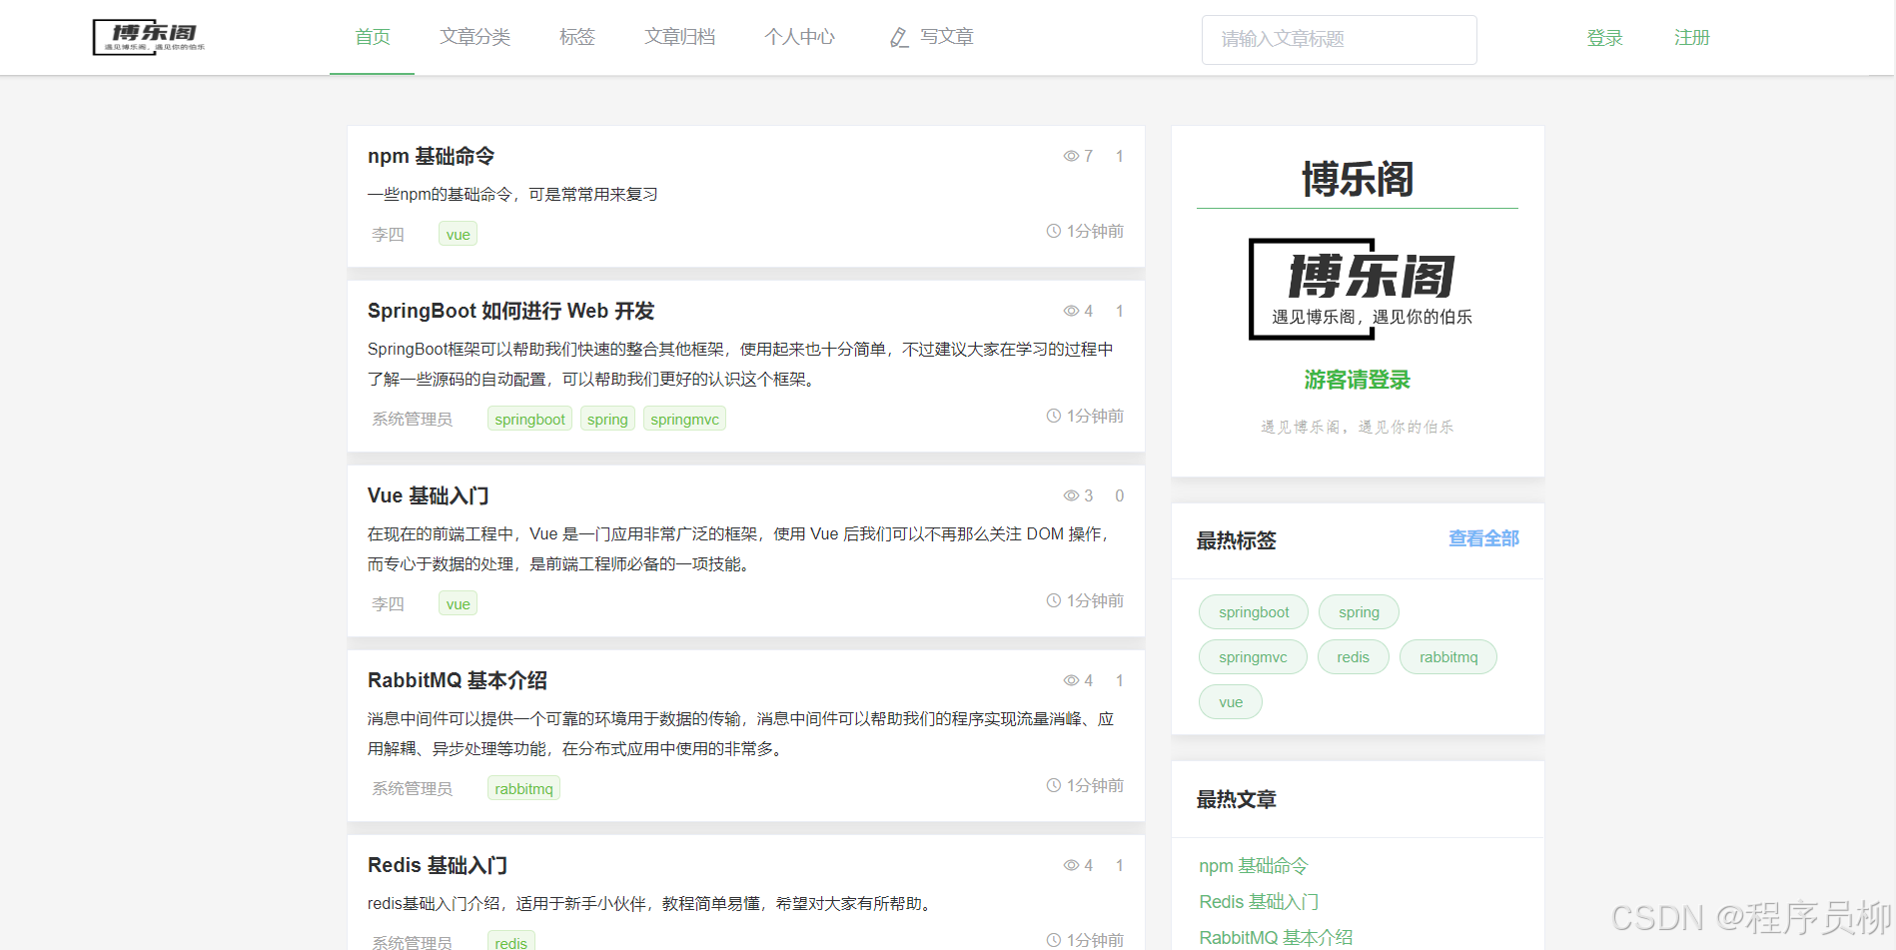The image size is (1896, 950).
Task: Click the springboot tag on the SpringBoot card
Action: 529,419
